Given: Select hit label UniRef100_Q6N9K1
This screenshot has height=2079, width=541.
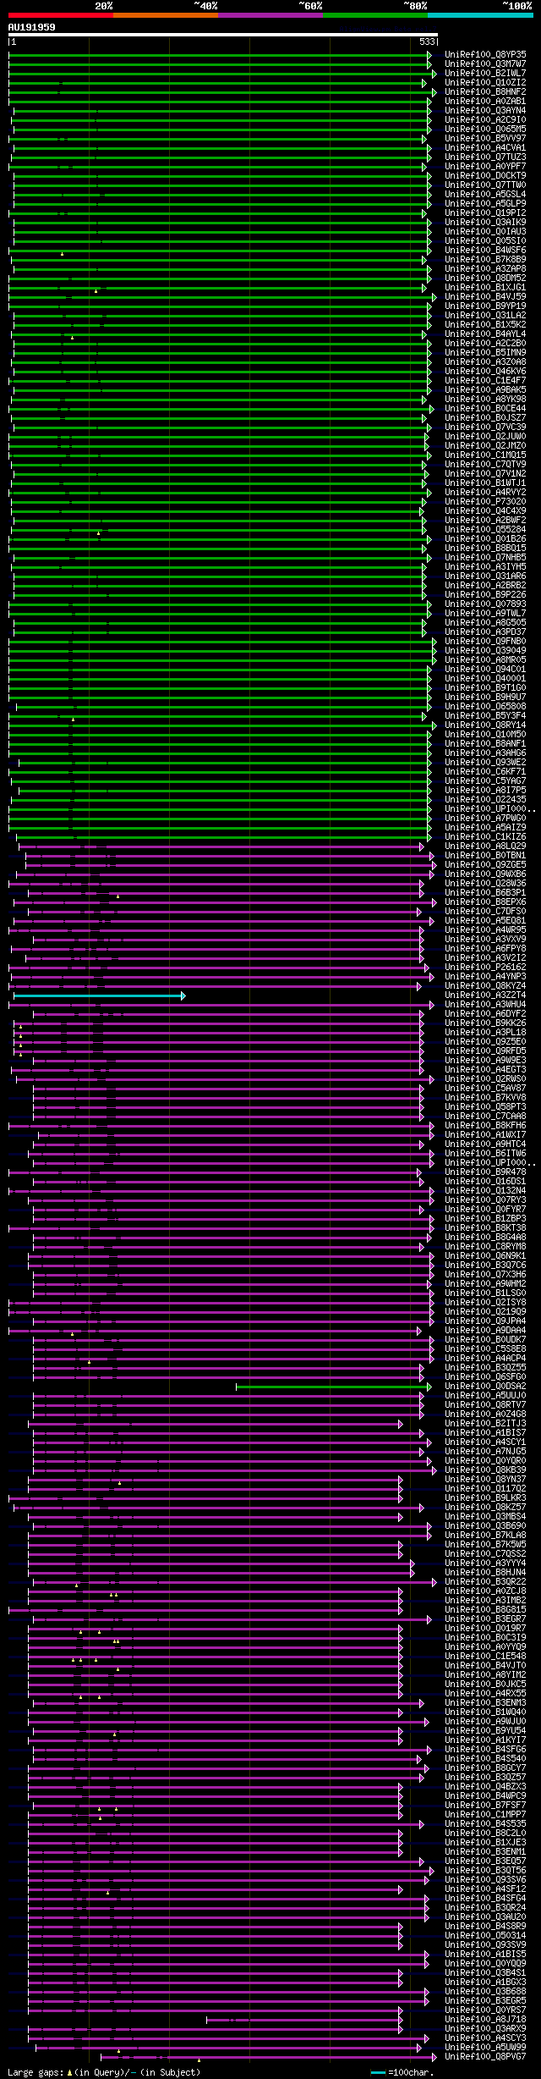Looking at the screenshot, I should click(485, 1256).
